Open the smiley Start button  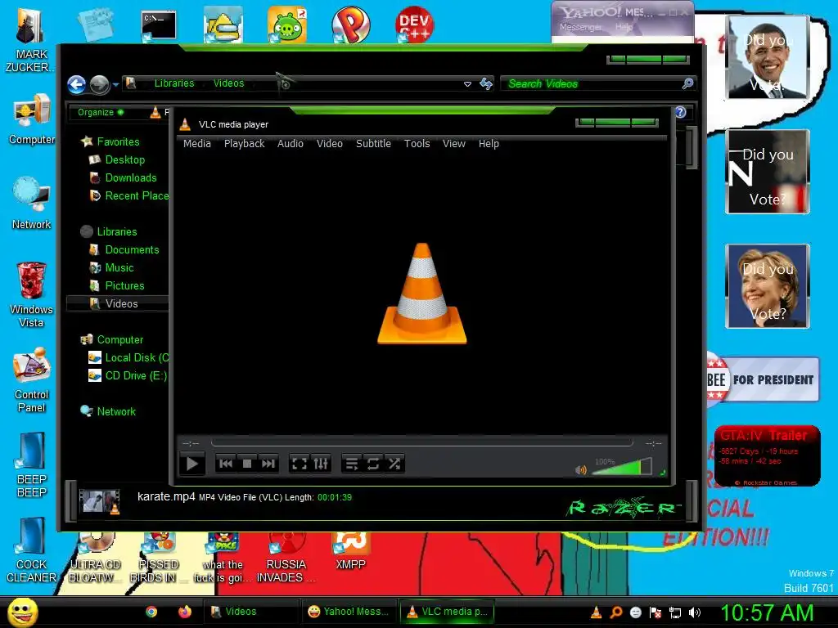[x=22, y=612]
